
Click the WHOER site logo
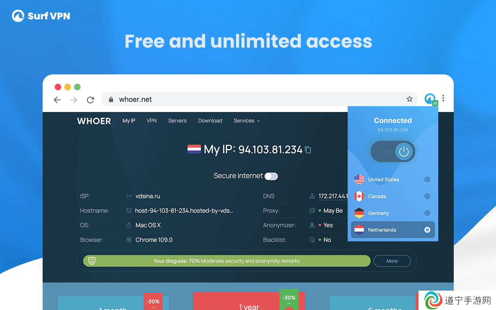[x=94, y=121]
